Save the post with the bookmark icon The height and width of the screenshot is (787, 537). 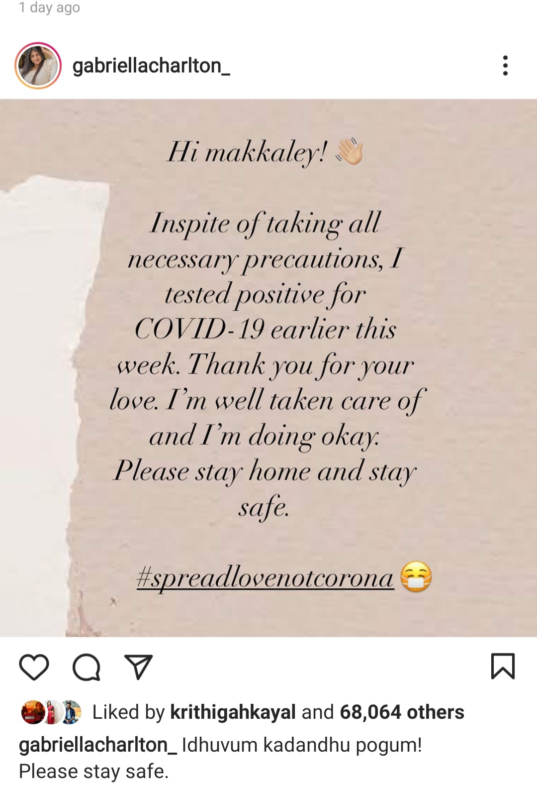tap(503, 666)
